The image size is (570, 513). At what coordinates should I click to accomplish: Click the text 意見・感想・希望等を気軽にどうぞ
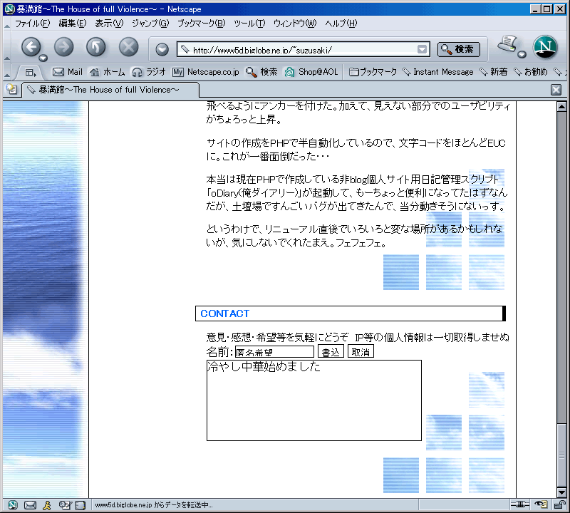point(277,338)
